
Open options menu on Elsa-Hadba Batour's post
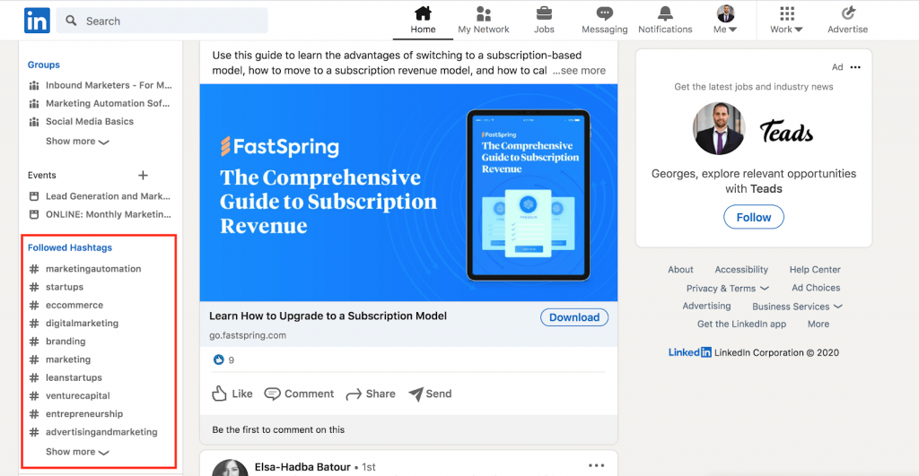click(x=596, y=465)
